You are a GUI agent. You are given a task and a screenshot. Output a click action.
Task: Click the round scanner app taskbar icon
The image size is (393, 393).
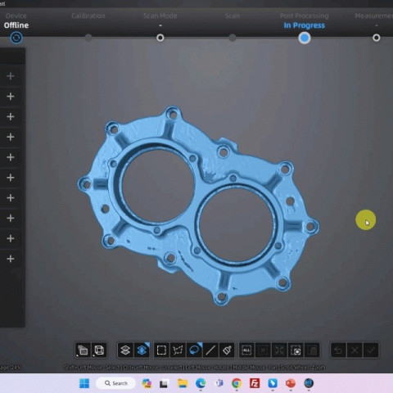pyautogui.click(x=309, y=383)
